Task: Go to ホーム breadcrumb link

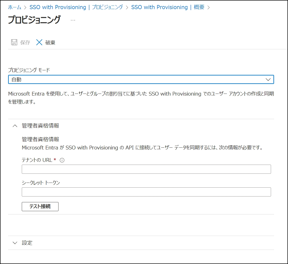Action: coord(15,7)
